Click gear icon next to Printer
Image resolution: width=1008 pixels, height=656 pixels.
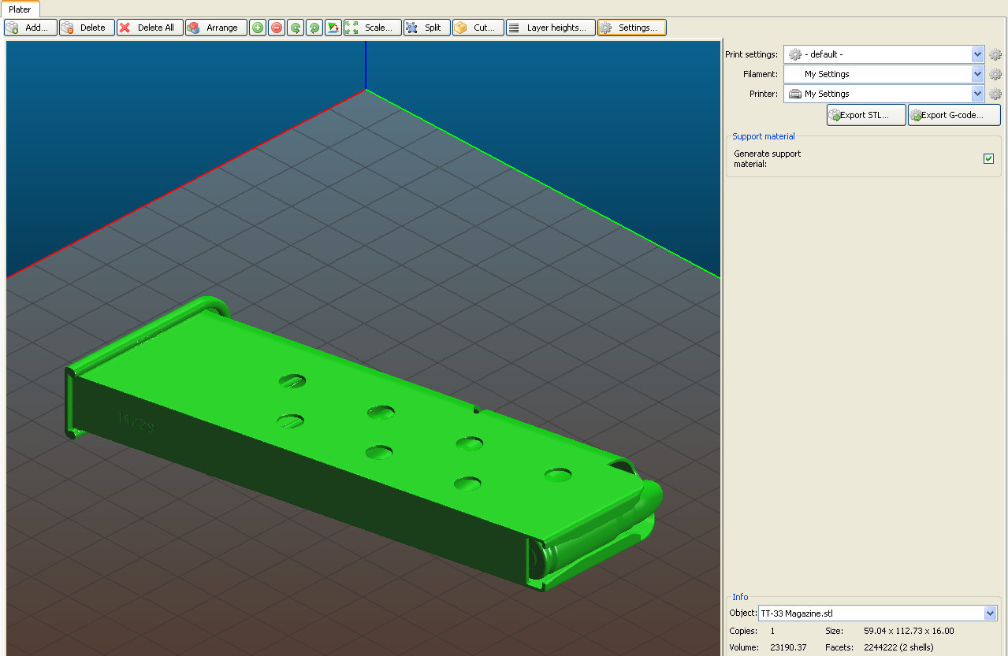tap(995, 94)
